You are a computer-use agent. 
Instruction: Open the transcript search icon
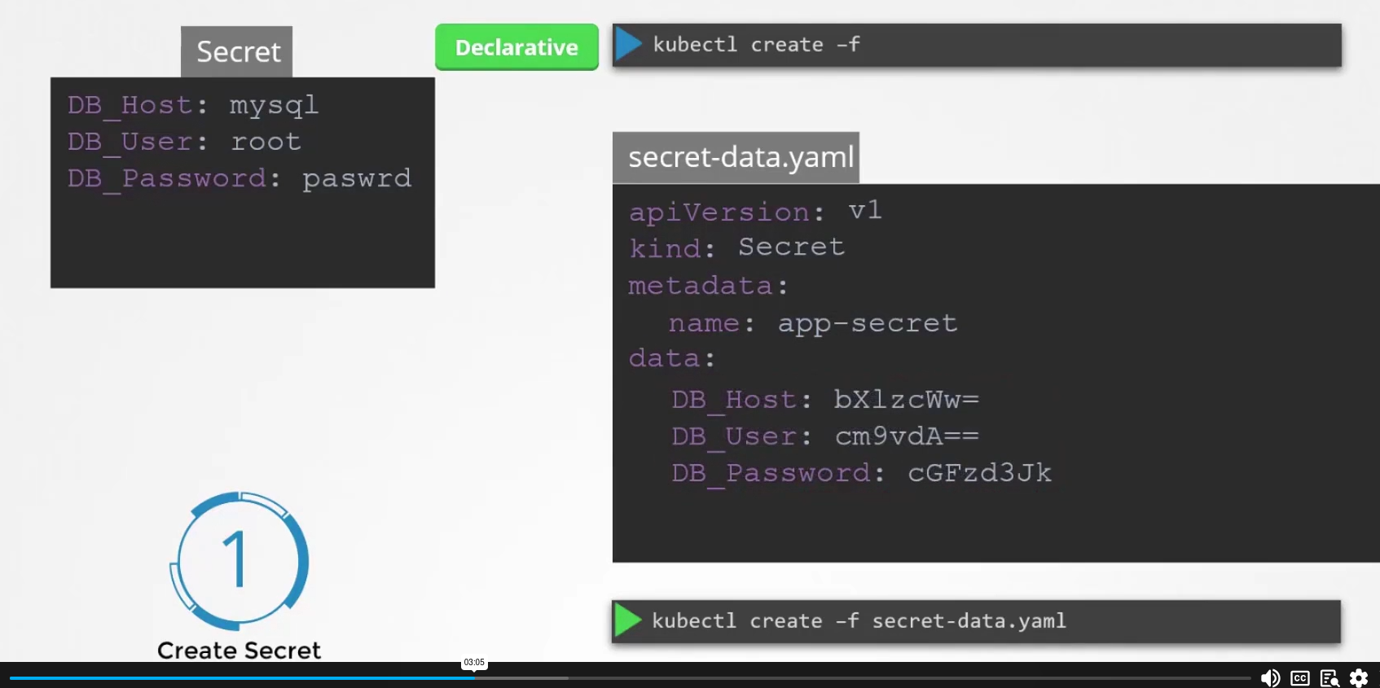1329,677
